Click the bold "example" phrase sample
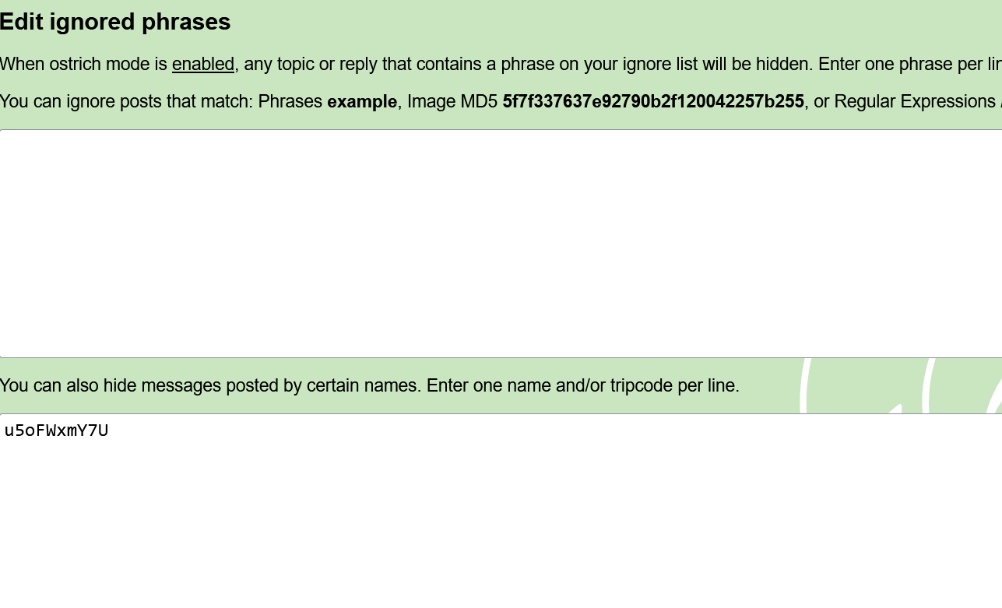This screenshot has height=608, width=1002. (361, 102)
